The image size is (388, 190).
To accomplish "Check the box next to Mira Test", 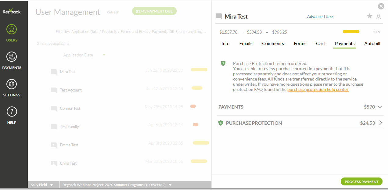I will coord(53,71).
